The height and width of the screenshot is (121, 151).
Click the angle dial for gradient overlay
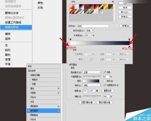(85, 90)
